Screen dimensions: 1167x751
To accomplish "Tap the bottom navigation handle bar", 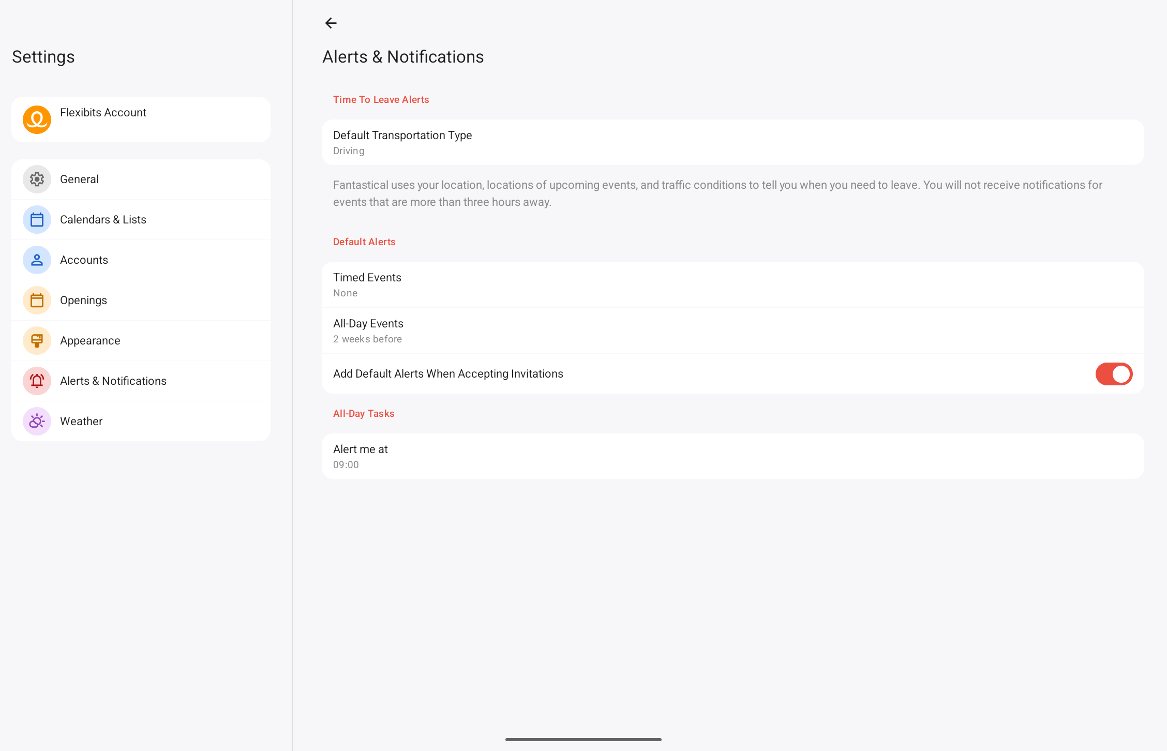I will (583, 740).
